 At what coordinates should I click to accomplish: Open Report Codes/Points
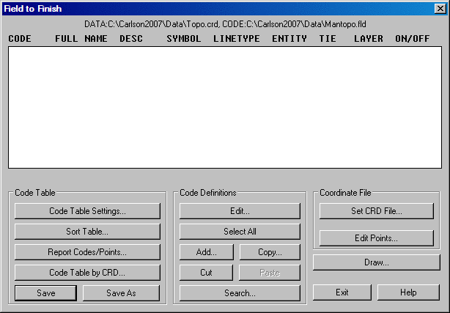coord(87,252)
